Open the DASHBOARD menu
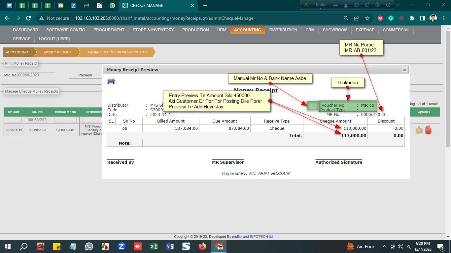Image resolution: width=451 pixels, height=253 pixels. click(25, 30)
